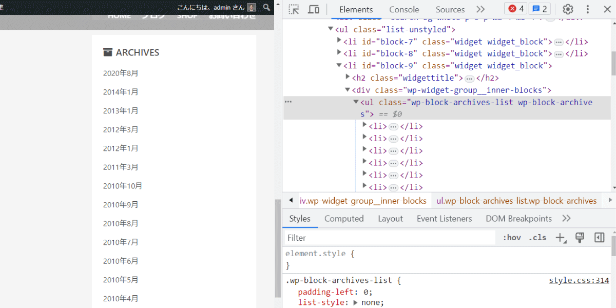
Task: Open DevTools settings gear
Action: tap(568, 9)
